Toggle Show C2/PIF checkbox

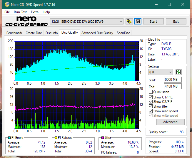click(151, 102)
